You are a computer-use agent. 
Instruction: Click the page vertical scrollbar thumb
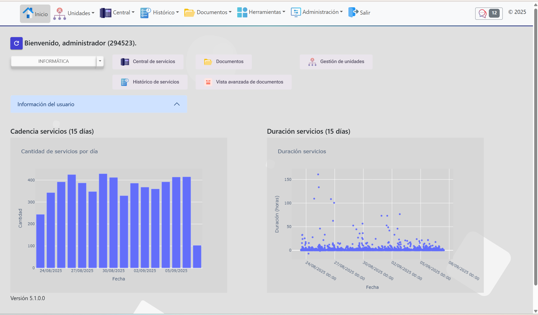(536, 146)
